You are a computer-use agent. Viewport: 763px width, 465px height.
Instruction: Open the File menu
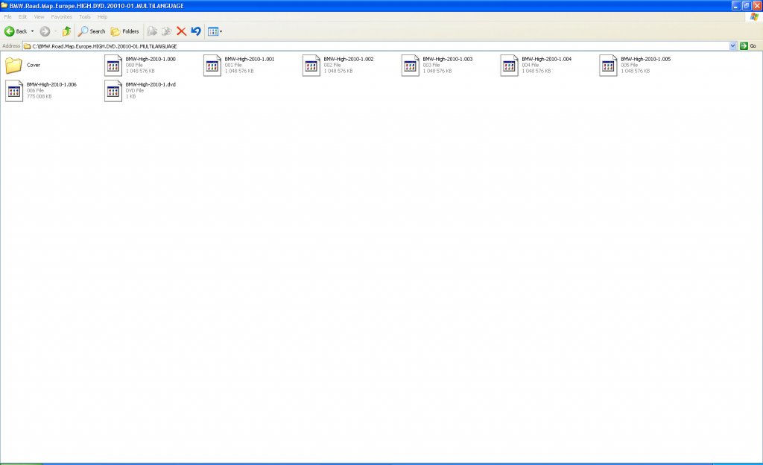point(7,17)
